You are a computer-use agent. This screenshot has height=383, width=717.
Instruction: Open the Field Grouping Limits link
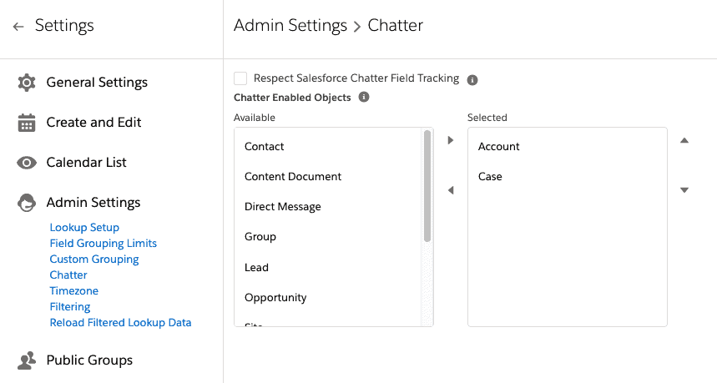click(x=104, y=243)
